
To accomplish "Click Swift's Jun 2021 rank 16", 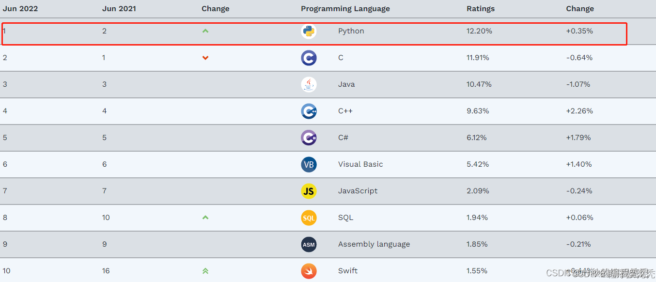I will coord(106,271).
